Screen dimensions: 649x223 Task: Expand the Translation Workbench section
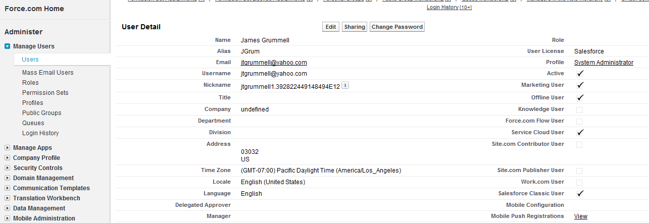point(8,198)
